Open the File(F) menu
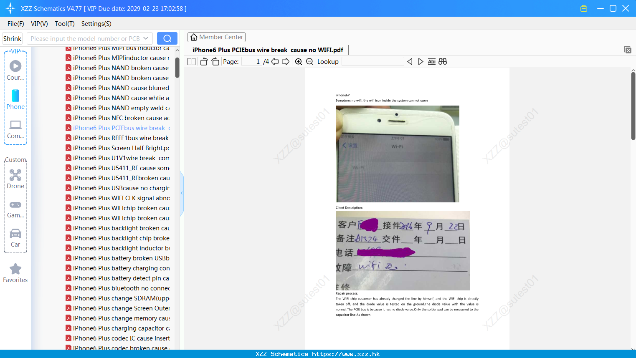Image resolution: width=636 pixels, height=358 pixels. (x=16, y=24)
